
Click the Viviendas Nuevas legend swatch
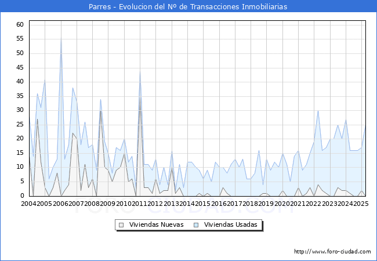coord(121,225)
